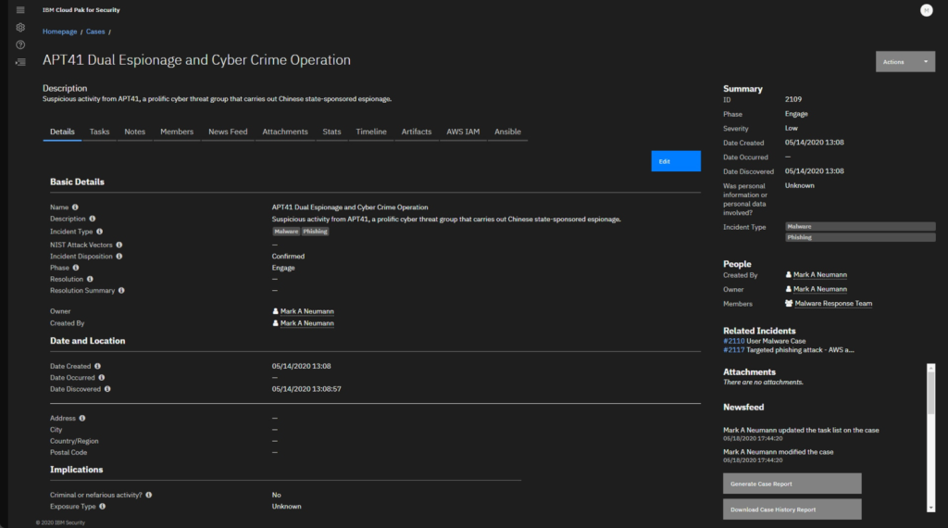
Task: Click the blue Edit button
Action: click(x=676, y=161)
